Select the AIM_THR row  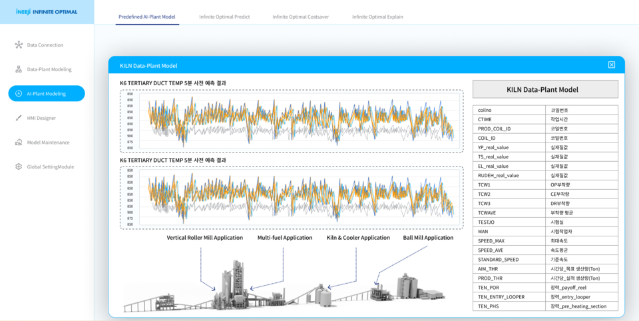(545, 269)
